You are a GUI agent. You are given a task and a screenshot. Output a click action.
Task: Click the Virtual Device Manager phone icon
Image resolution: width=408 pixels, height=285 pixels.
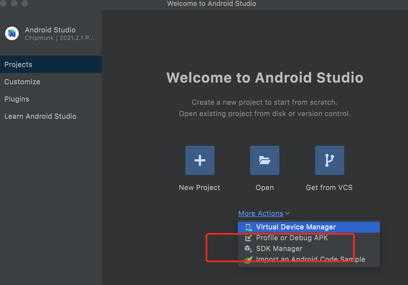click(249, 227)
